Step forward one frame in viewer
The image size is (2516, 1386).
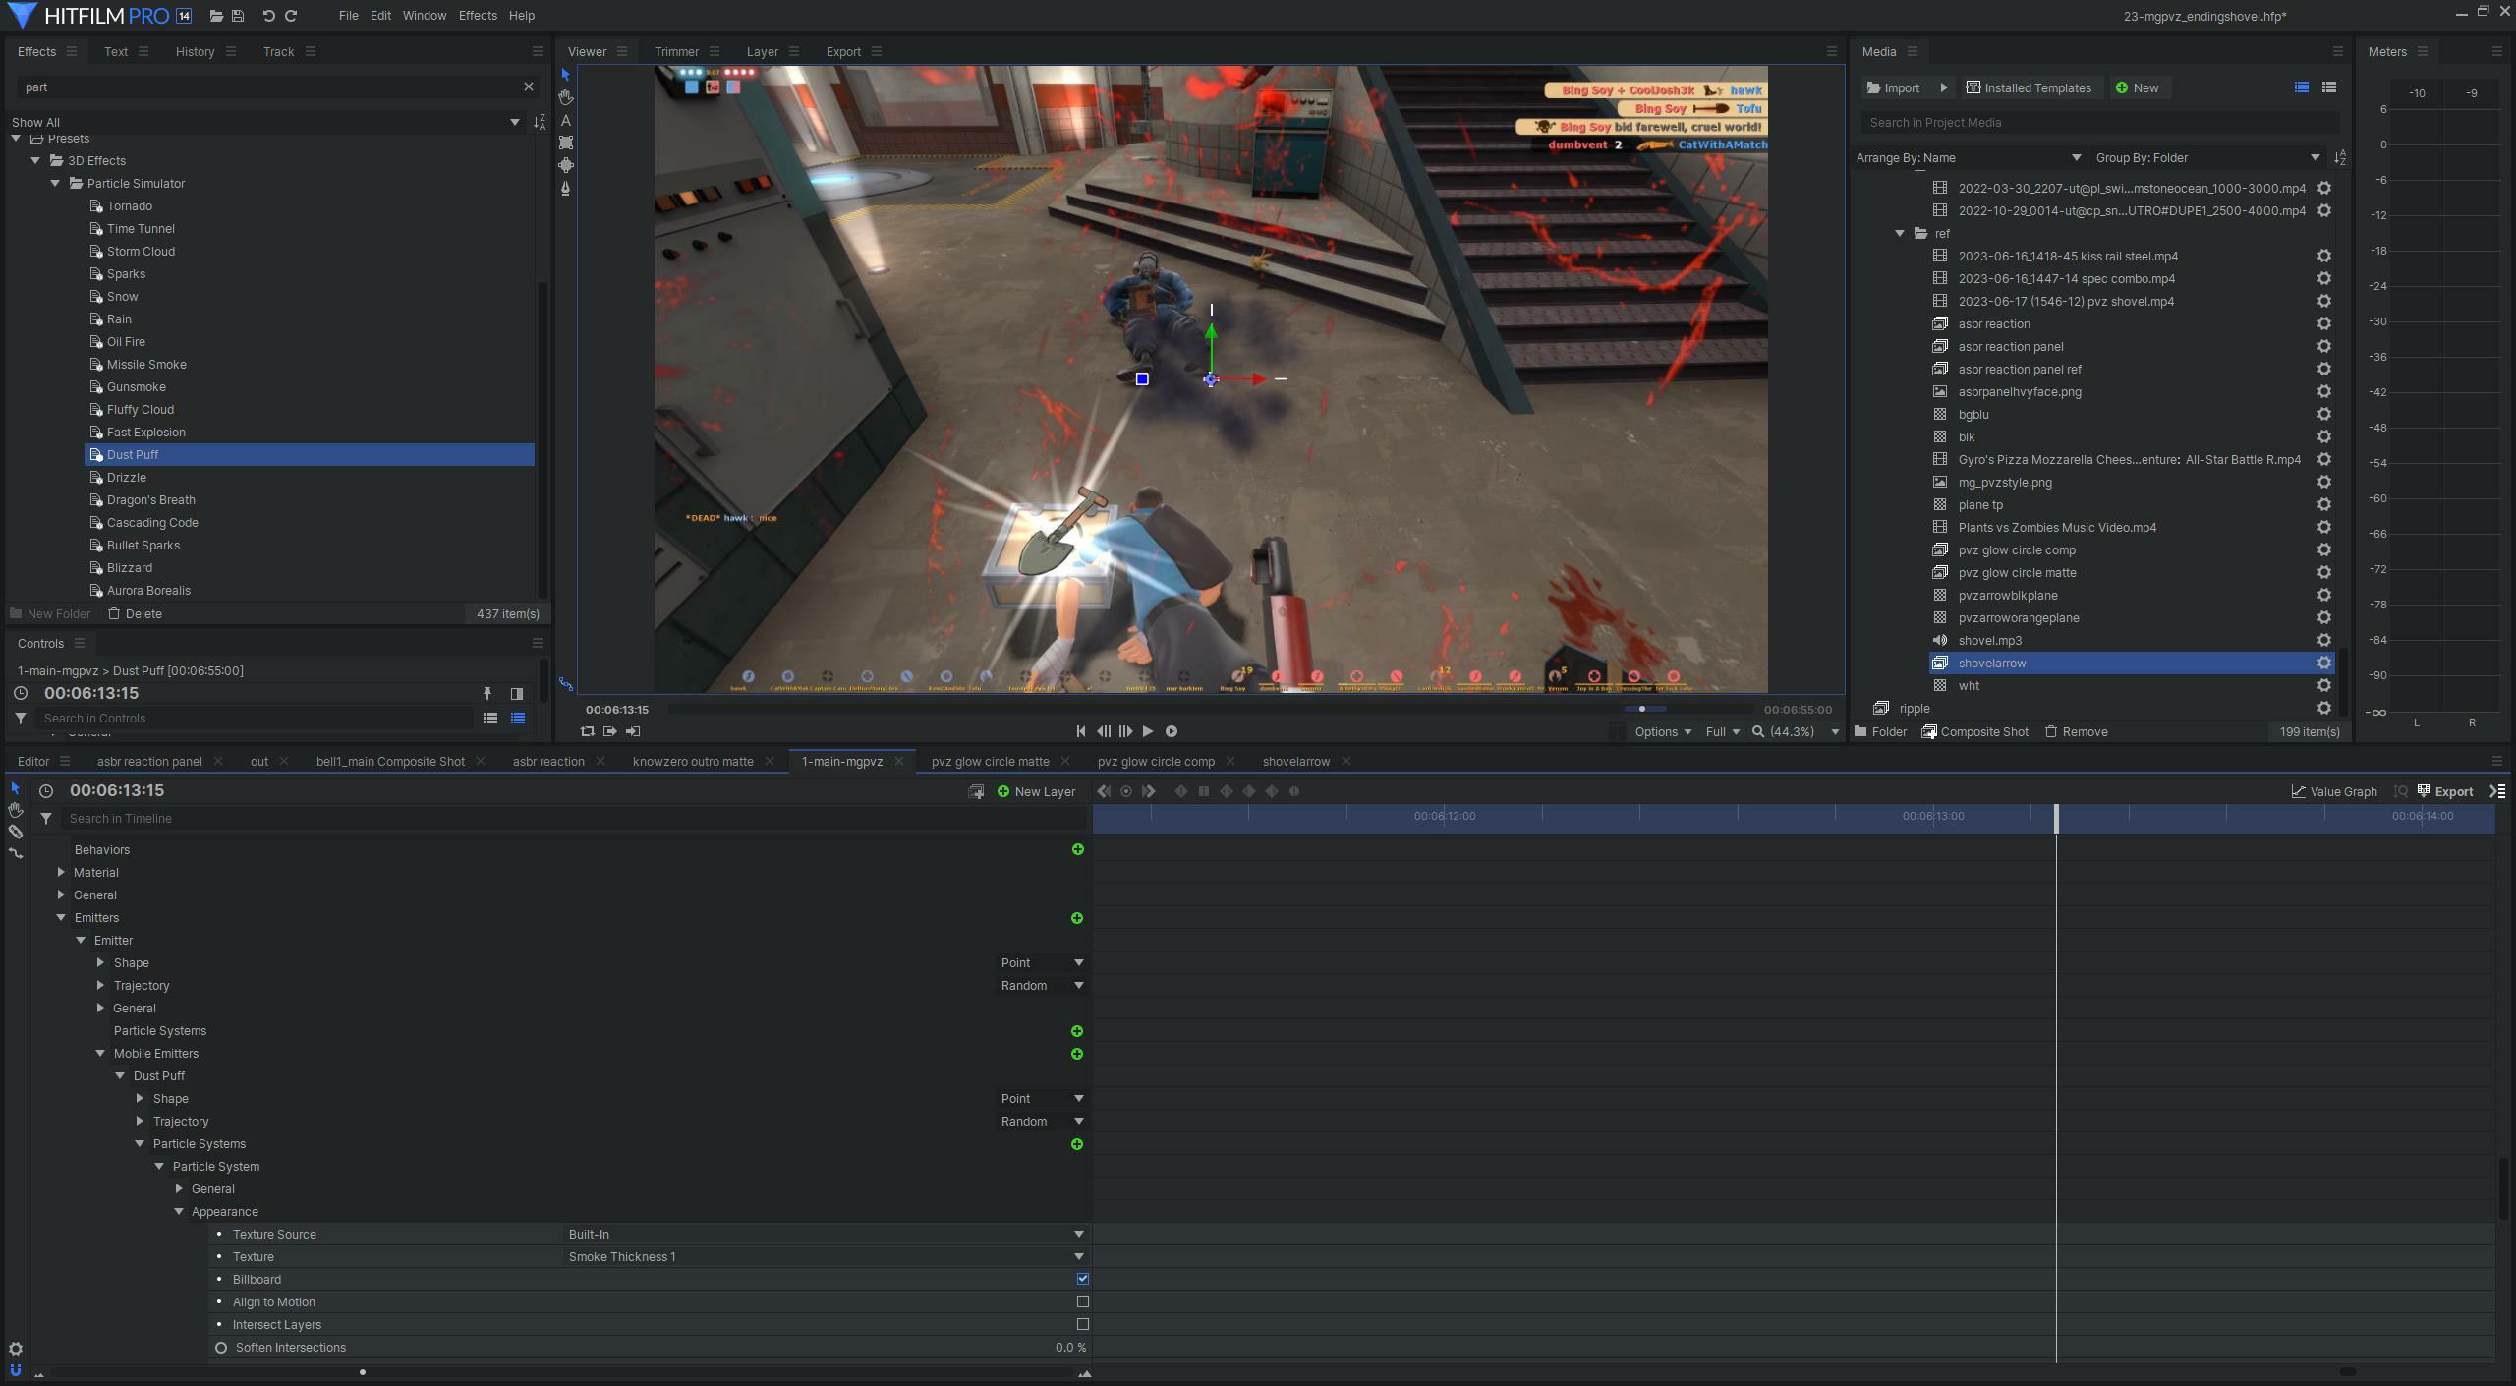tap(1125, 731)
